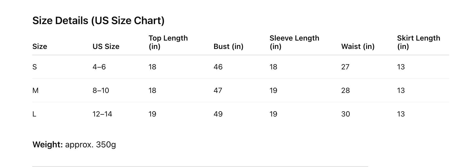
Task: Select the Bust (in) column header
Action: click(228, 46)
